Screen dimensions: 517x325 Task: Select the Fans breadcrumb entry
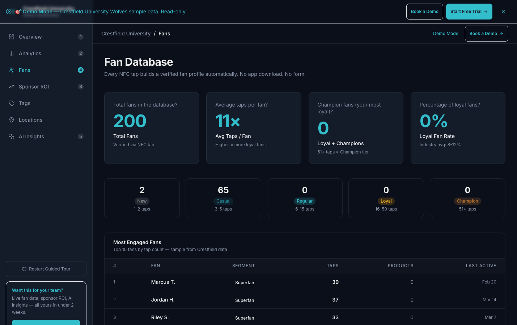[164, 34]
